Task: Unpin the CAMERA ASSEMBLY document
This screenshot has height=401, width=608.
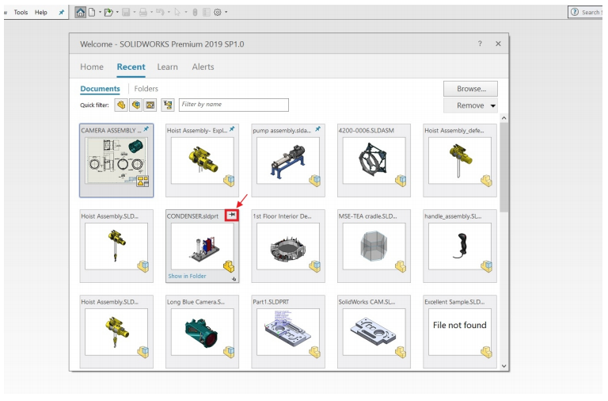Action: pos(146,129)
